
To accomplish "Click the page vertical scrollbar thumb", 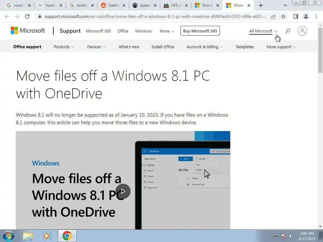I will [x=320, y=50].
